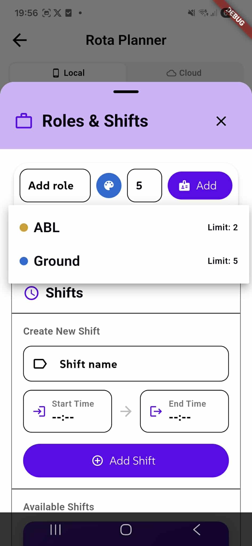Tap the Start Time entry arrow icon
The width and height of the screenshot is (252, 546).
pyautogui.click(x=39, y=411)
